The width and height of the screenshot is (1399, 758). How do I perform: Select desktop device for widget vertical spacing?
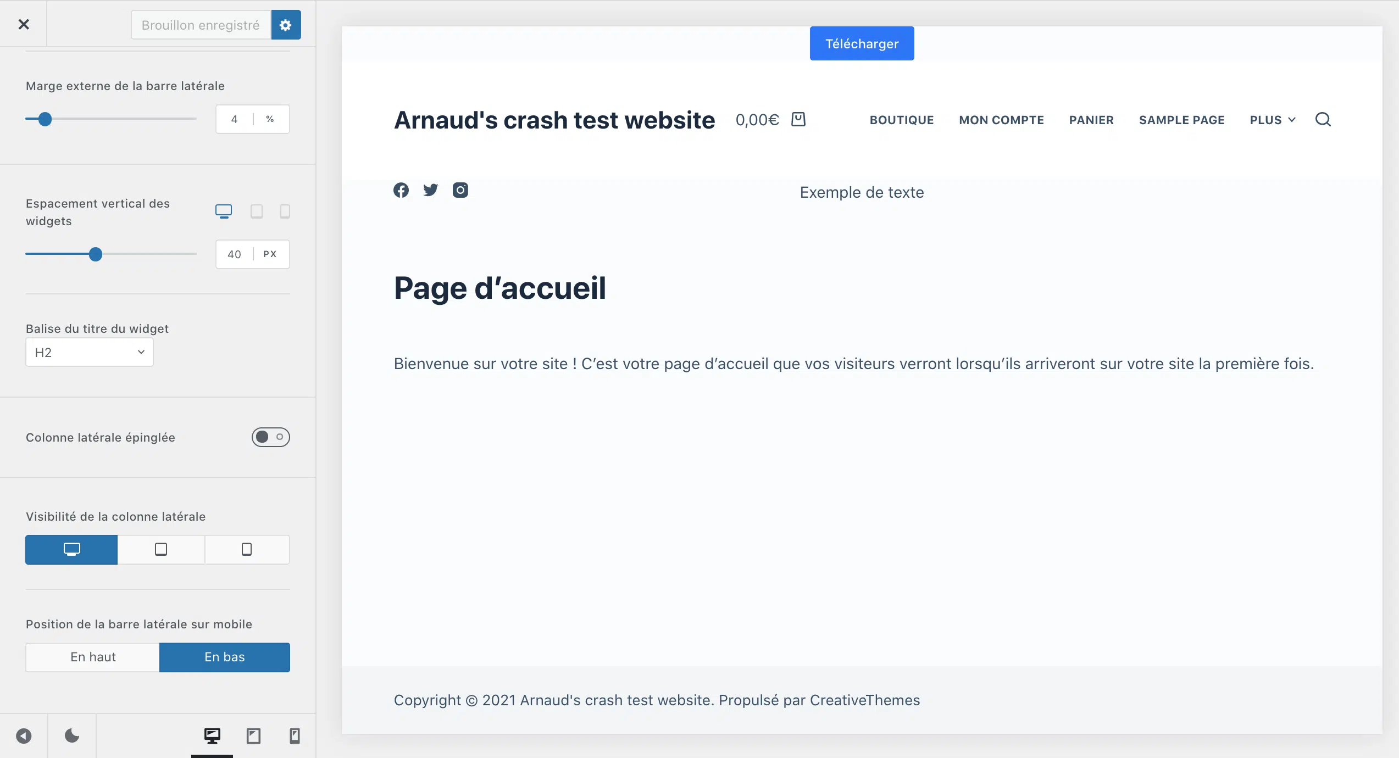click(224, 211)
